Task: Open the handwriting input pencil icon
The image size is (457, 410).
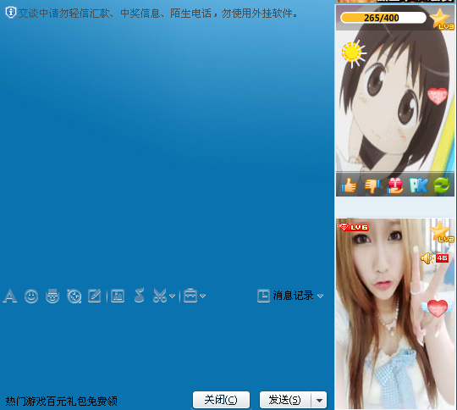Action: pyautogui.click(x=95, y=296)
